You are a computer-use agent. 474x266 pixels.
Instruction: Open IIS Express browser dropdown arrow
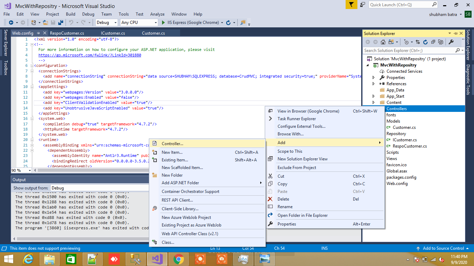coord(222,23)
